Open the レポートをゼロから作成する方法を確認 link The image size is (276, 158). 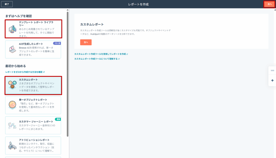click(24, 72)
